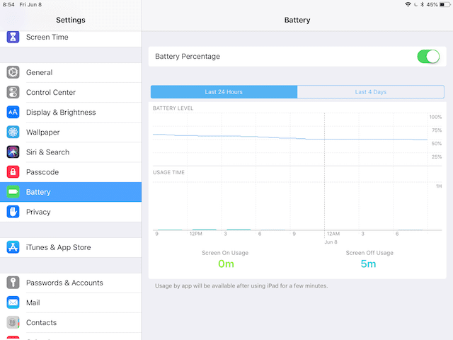Open Wallpaper settings icon

pos(13,132)
